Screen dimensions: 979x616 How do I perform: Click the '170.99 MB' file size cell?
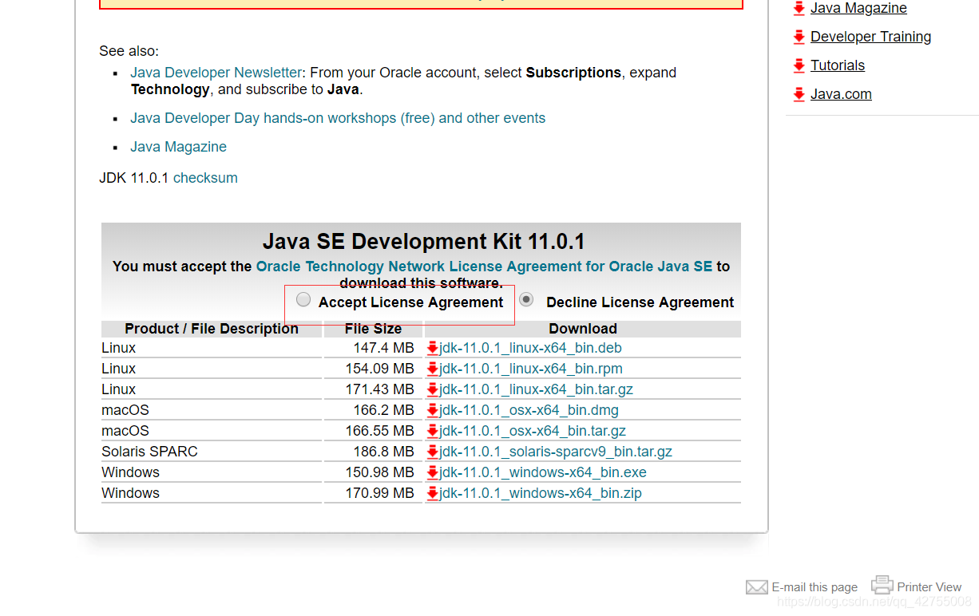click(x=373, y=493)
